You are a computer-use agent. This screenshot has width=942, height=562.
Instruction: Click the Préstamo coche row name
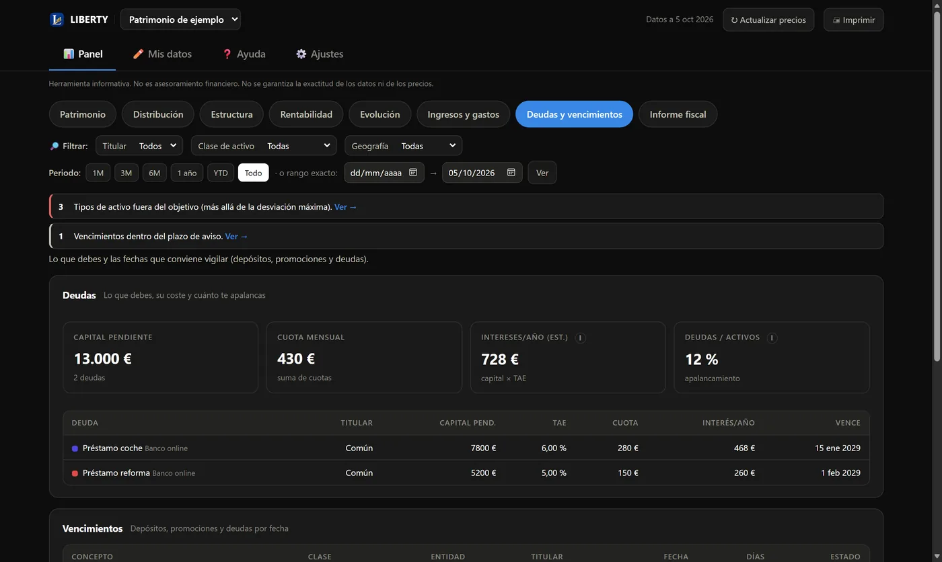[x=112, y=448]
